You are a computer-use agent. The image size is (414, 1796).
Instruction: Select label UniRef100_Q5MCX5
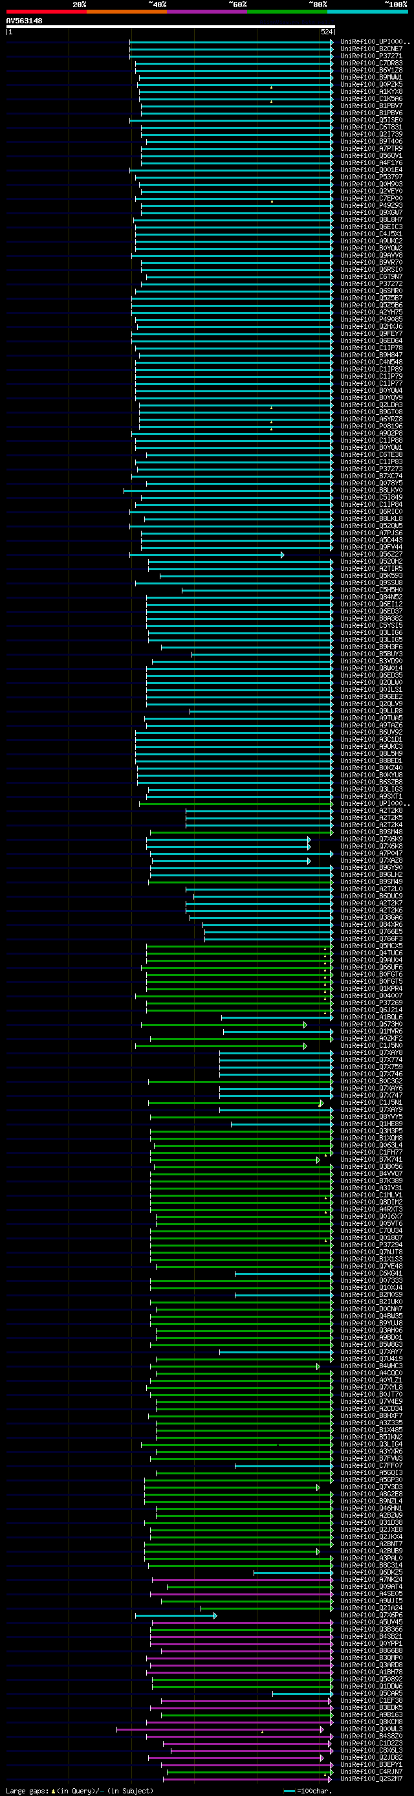coord(371,946)
